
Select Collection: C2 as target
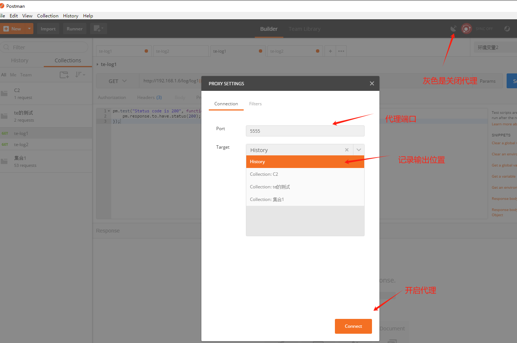[x=305, y=174]
